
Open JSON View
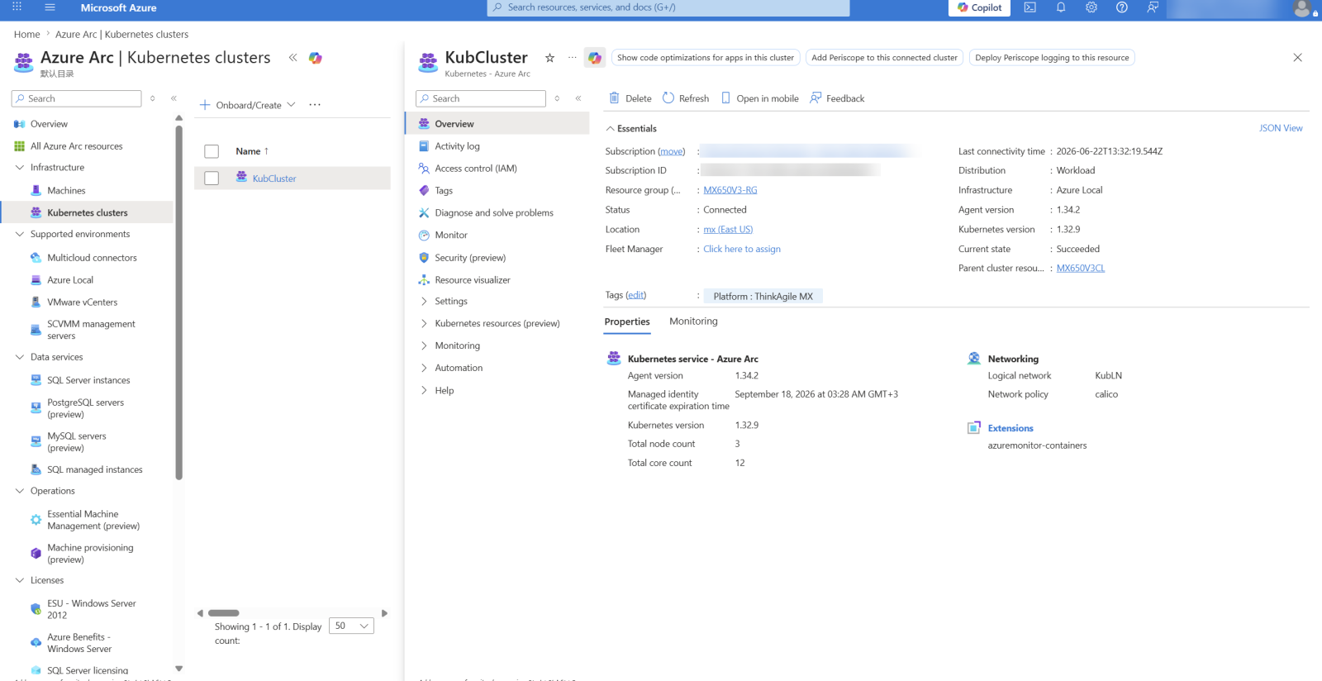tap(1281, 129)
